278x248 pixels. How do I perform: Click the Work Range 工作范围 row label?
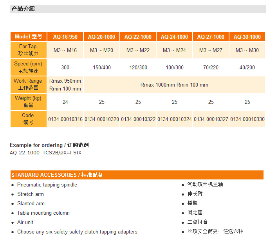coord(28,85)
